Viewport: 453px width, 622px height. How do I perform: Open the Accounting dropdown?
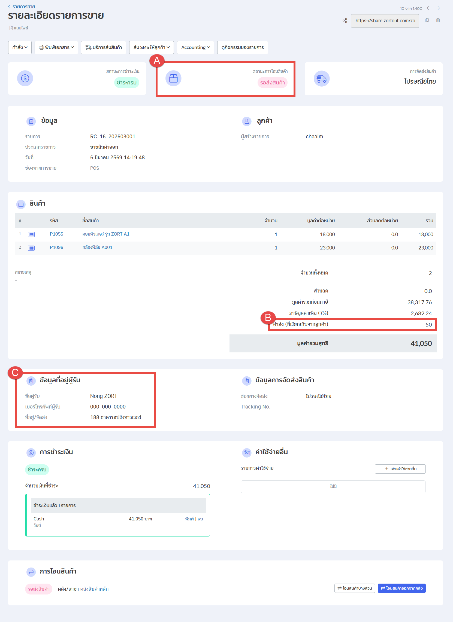(195, 47)
